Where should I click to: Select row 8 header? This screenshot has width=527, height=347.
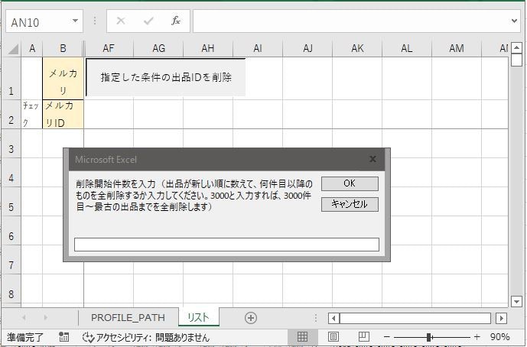(11, 289)
